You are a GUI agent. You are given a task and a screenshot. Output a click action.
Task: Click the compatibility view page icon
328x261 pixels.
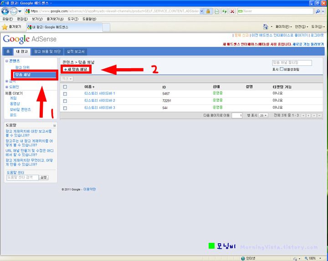[x=217, y=11]
